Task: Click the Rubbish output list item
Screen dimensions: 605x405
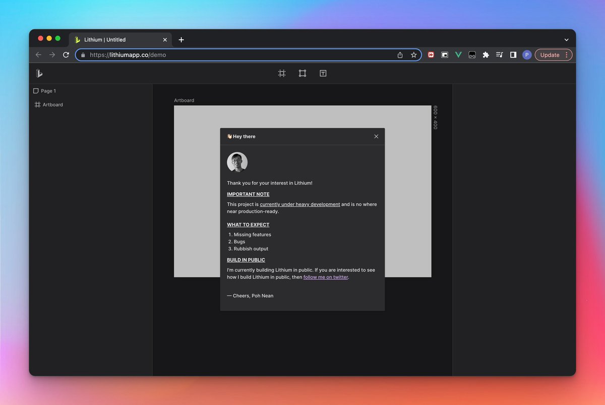Action: (x=251, y=249)
